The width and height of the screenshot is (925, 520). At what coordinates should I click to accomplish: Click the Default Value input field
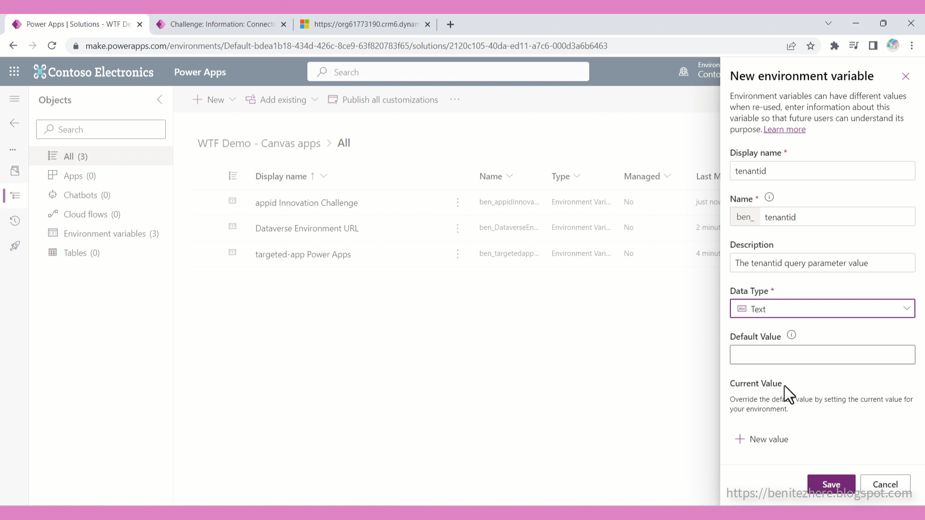click(x=822, y=355)
